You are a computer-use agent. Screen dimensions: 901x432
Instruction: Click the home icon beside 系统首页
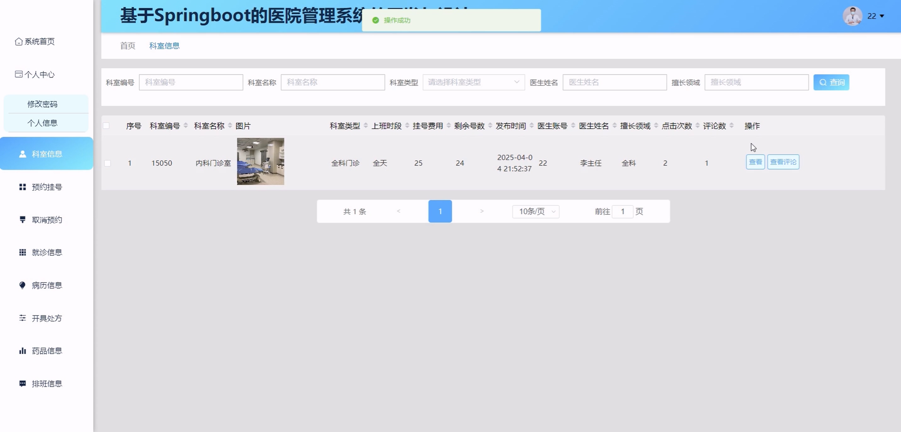click(19, 41)
